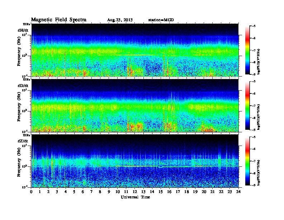Click the "12" tick on Universal Time axis
284x220 pixels.
click(x=135, y=192)
